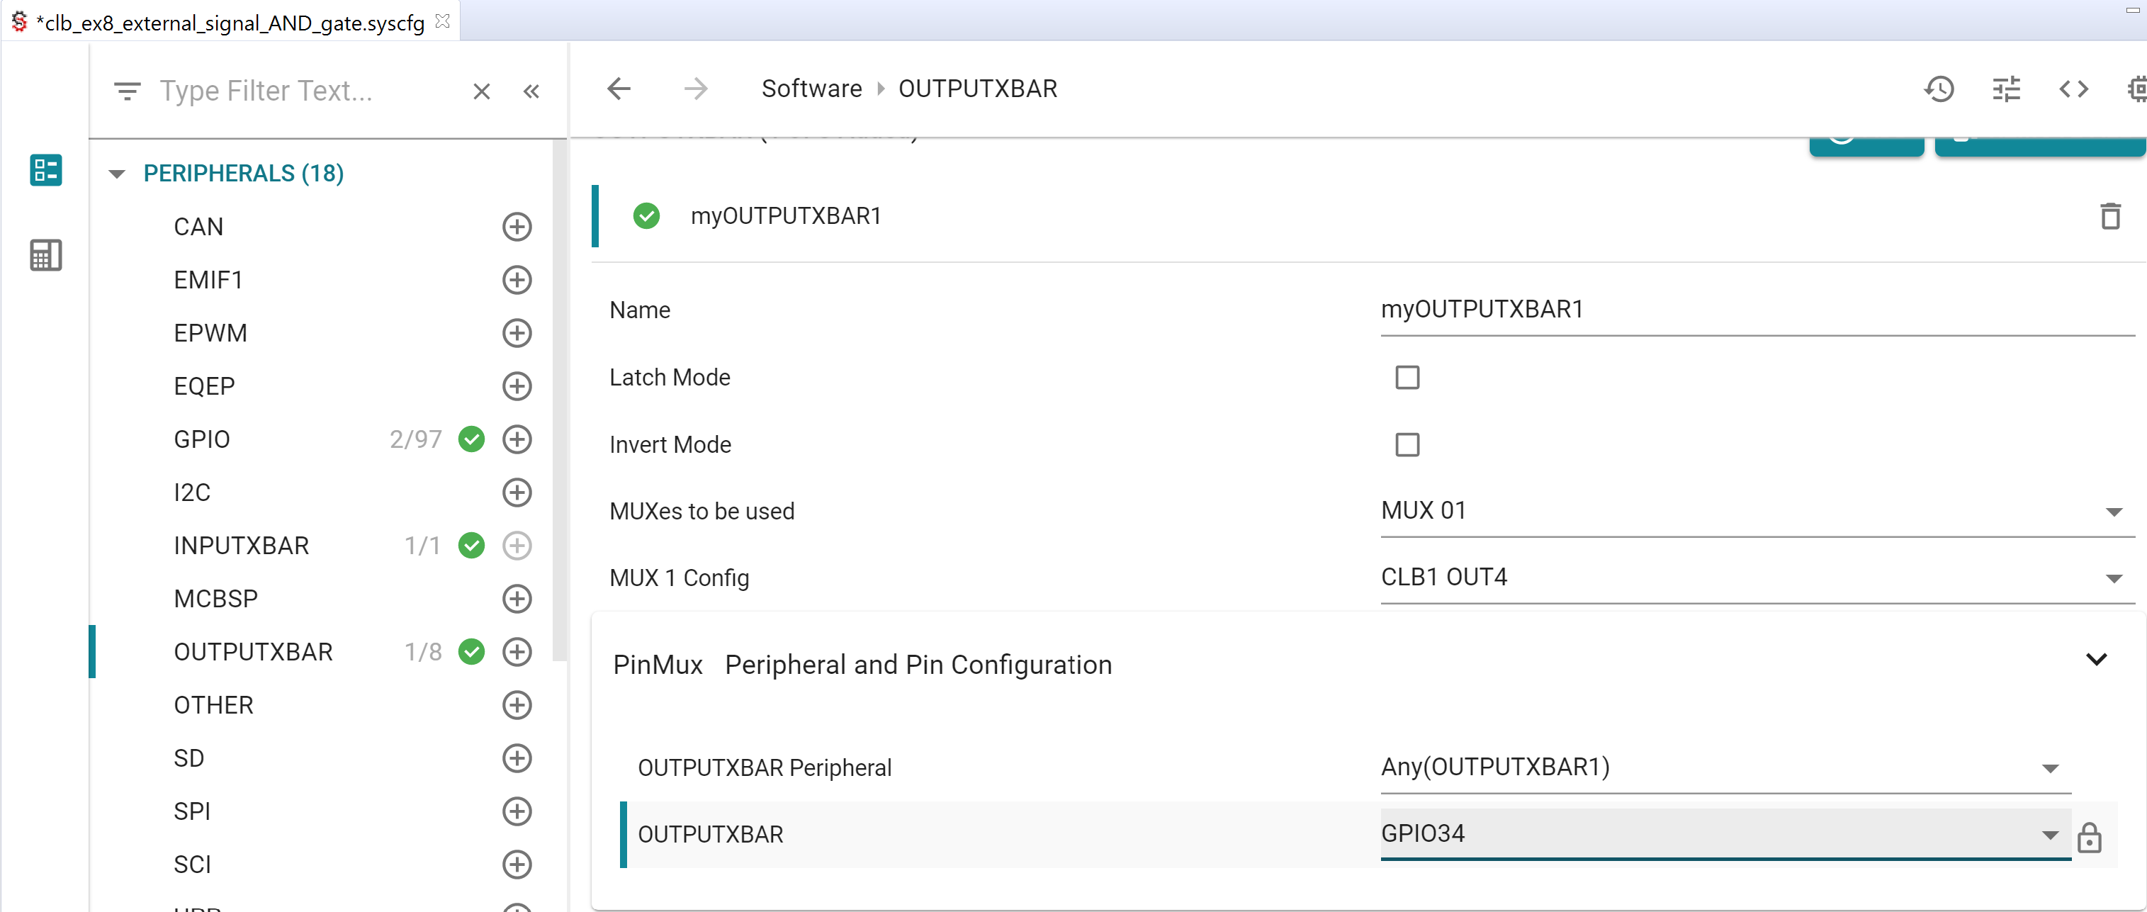Add a new CAN instance with the plus icon

pos(517,227)
